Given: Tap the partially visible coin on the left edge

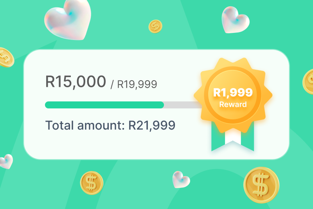Looking at the screenshot, I should pyautogui.click(x=5, y=57).
